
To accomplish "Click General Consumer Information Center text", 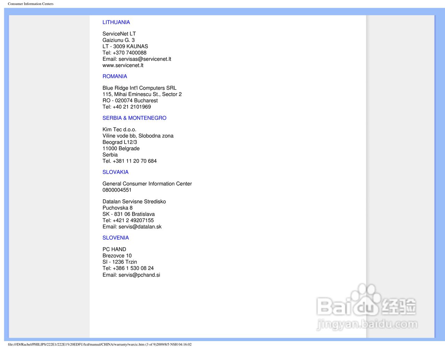I will pyautogui.click(x=147, y=184).
